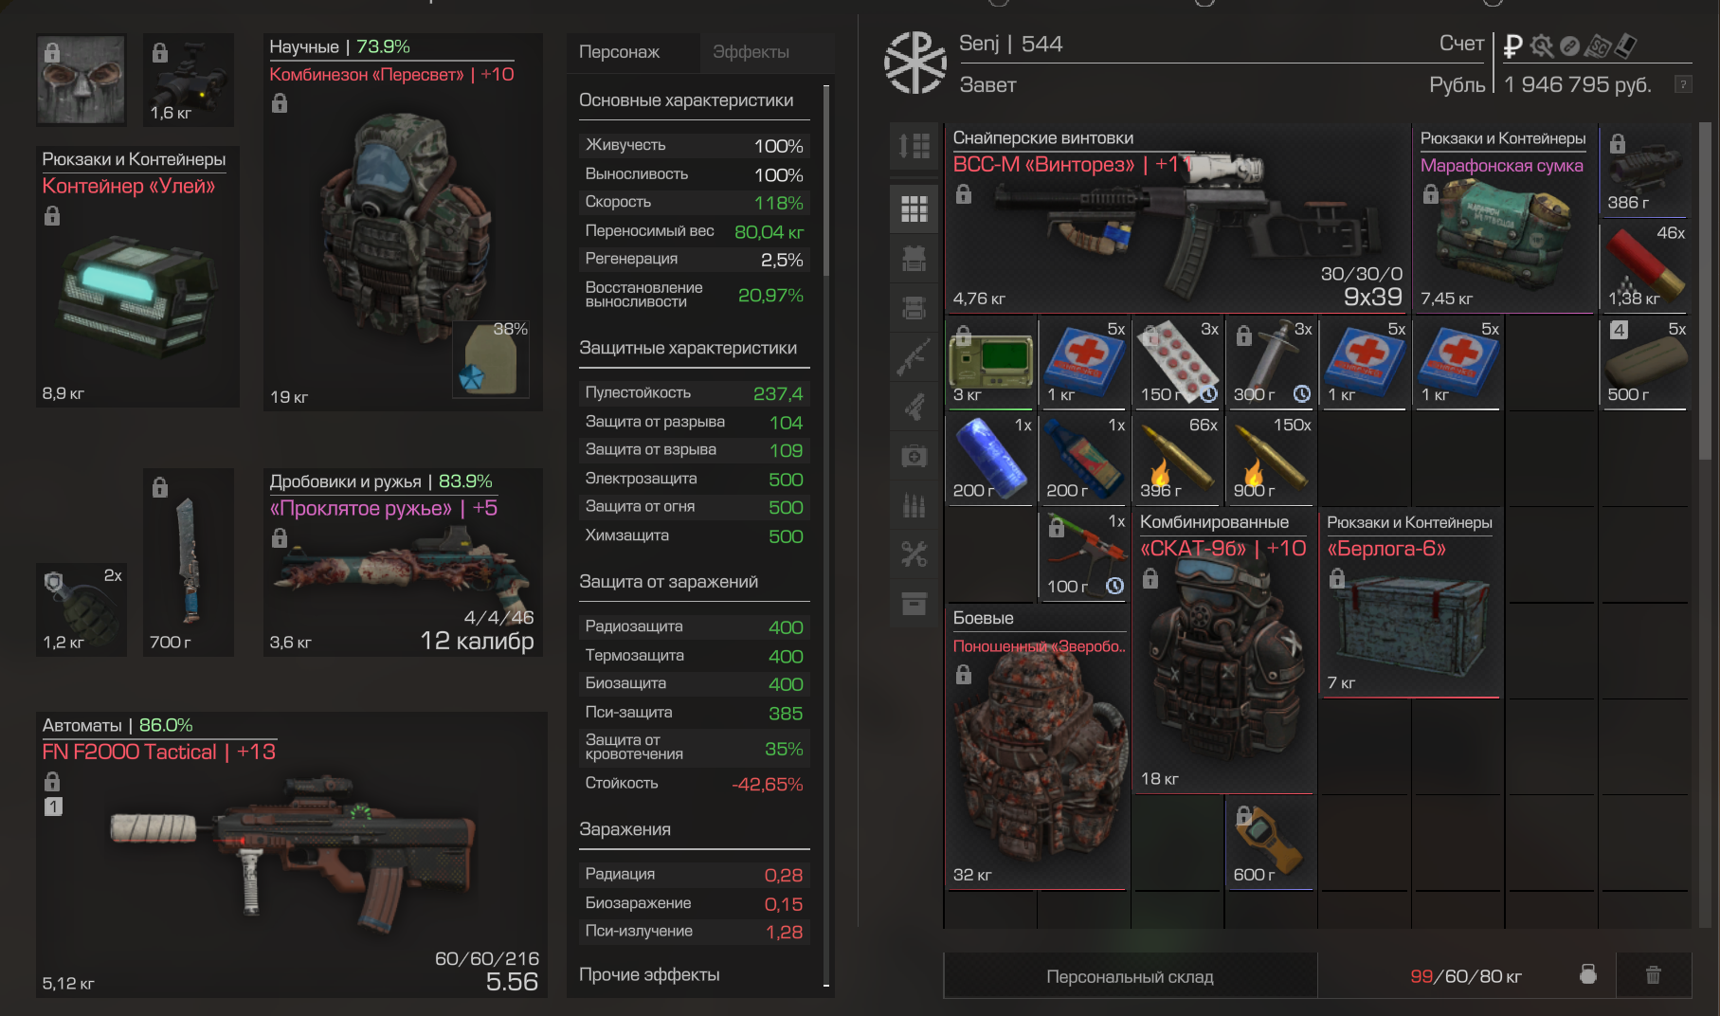This screenshot has width=1720, height=1016.
Task: Select the FN F2000 Tactical weapon slot
Action: click(291, 854)
